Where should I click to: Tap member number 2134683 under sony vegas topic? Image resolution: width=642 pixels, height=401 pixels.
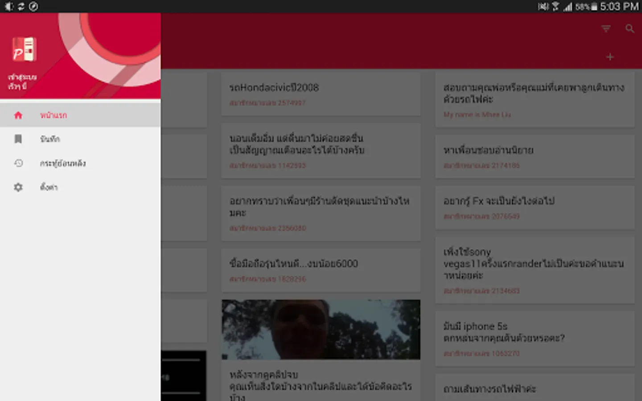click(x=481, y=291)
